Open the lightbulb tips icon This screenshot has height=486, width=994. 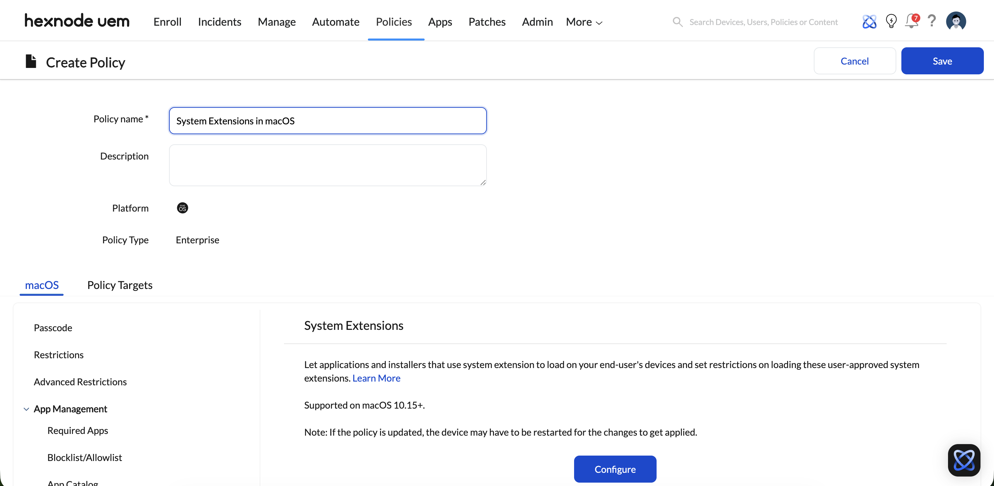click(x=891, y=21)
